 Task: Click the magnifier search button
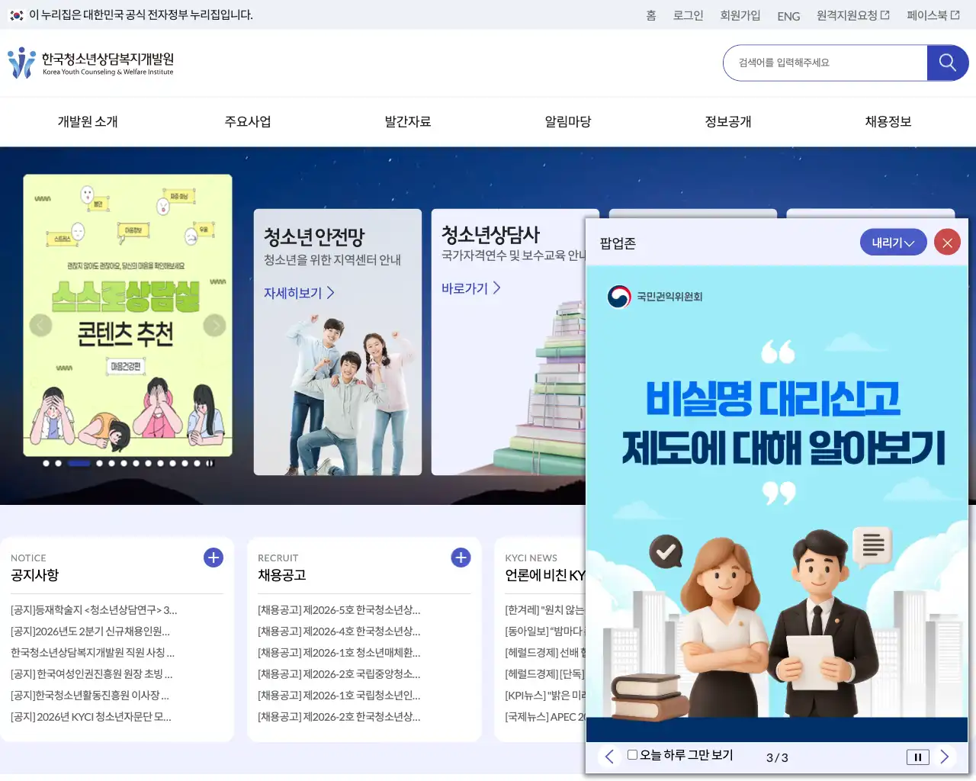coord(947,63)
